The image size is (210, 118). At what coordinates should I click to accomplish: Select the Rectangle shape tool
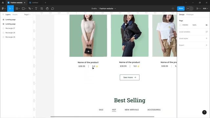(23, 9)
